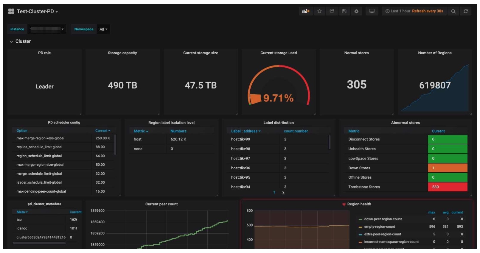
Task: Select the host:tikv99 row
Action: 280,139
